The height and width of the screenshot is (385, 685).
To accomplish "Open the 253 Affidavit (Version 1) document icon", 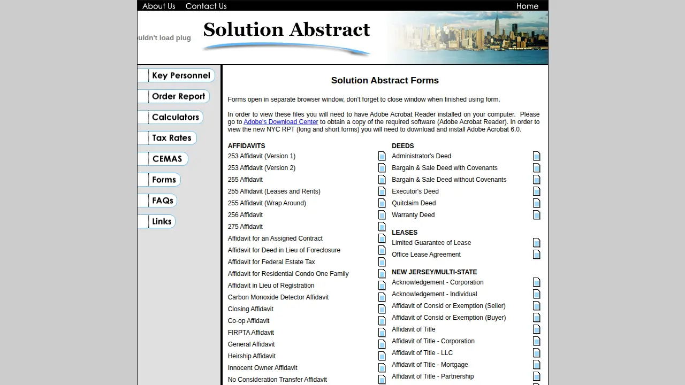I will click(x=382, y=156).
